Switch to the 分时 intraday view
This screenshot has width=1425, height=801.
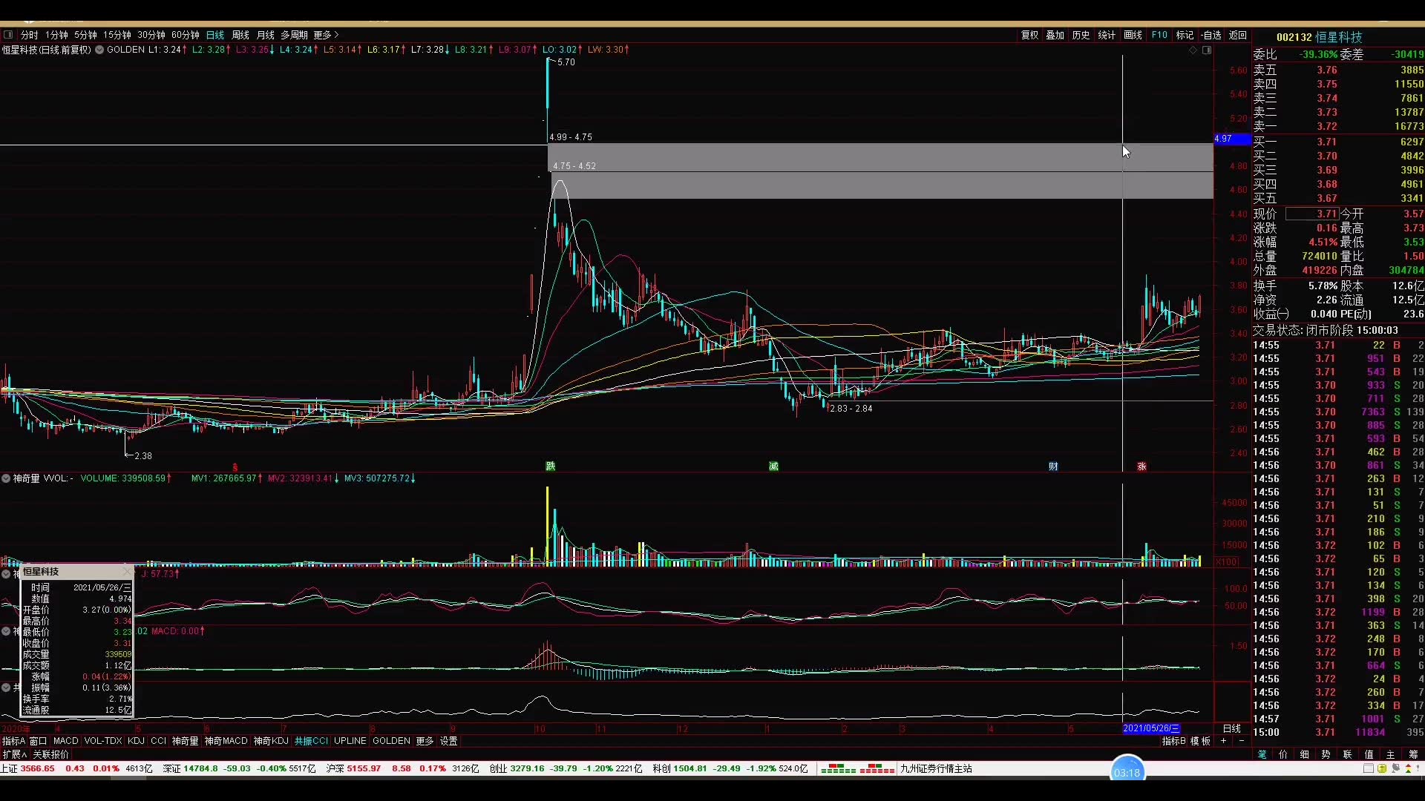29,35
